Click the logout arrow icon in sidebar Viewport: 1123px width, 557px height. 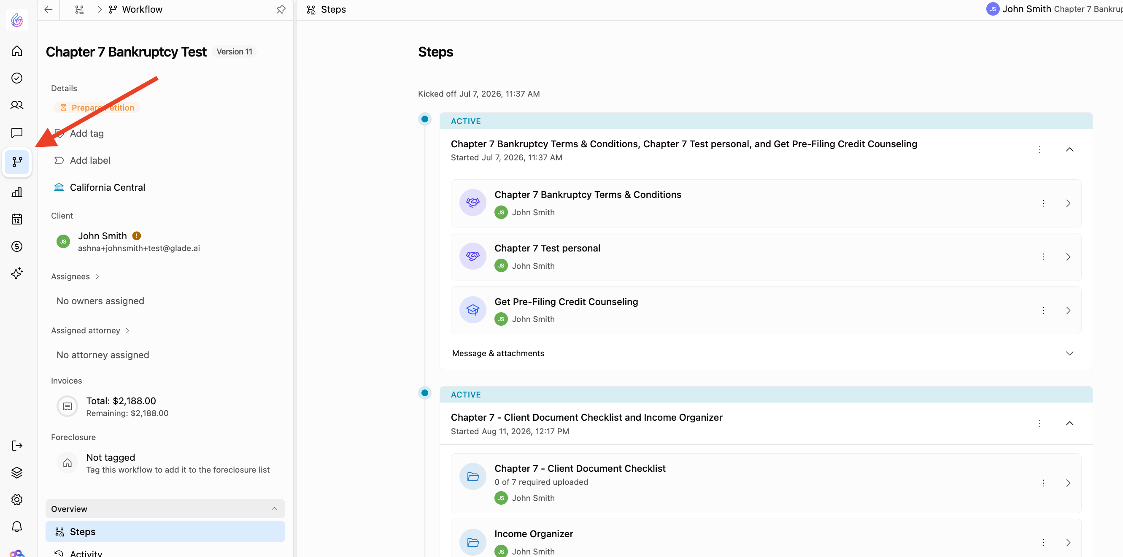pyautogui.click(x=16, y=445)
